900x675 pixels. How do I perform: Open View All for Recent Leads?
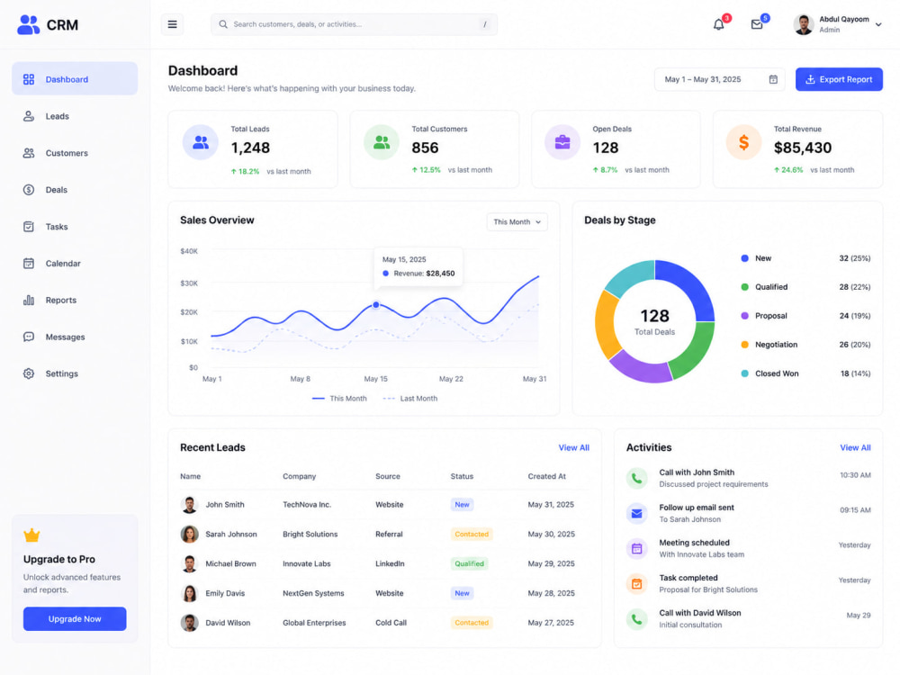tap(573, 447)
